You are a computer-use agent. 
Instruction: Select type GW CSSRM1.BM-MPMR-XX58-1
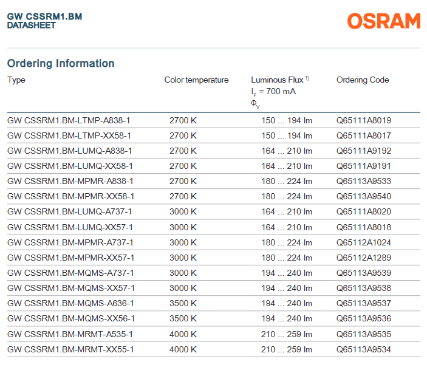[71, 196]
